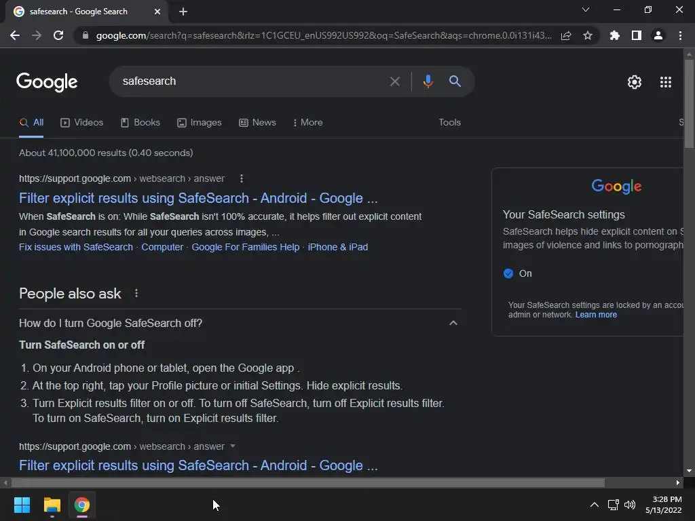Viewport: 695px width, 521px height.
Task: Share this page from the address bar
Action: [x=566, y=35]
